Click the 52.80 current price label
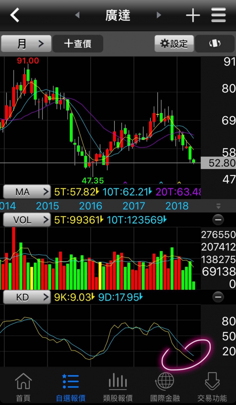 (x=218, y=163)
